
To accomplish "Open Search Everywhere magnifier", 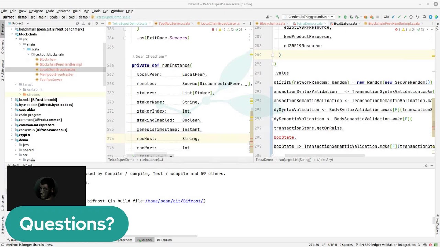I will pyautogui.click(x=425, y=17).
